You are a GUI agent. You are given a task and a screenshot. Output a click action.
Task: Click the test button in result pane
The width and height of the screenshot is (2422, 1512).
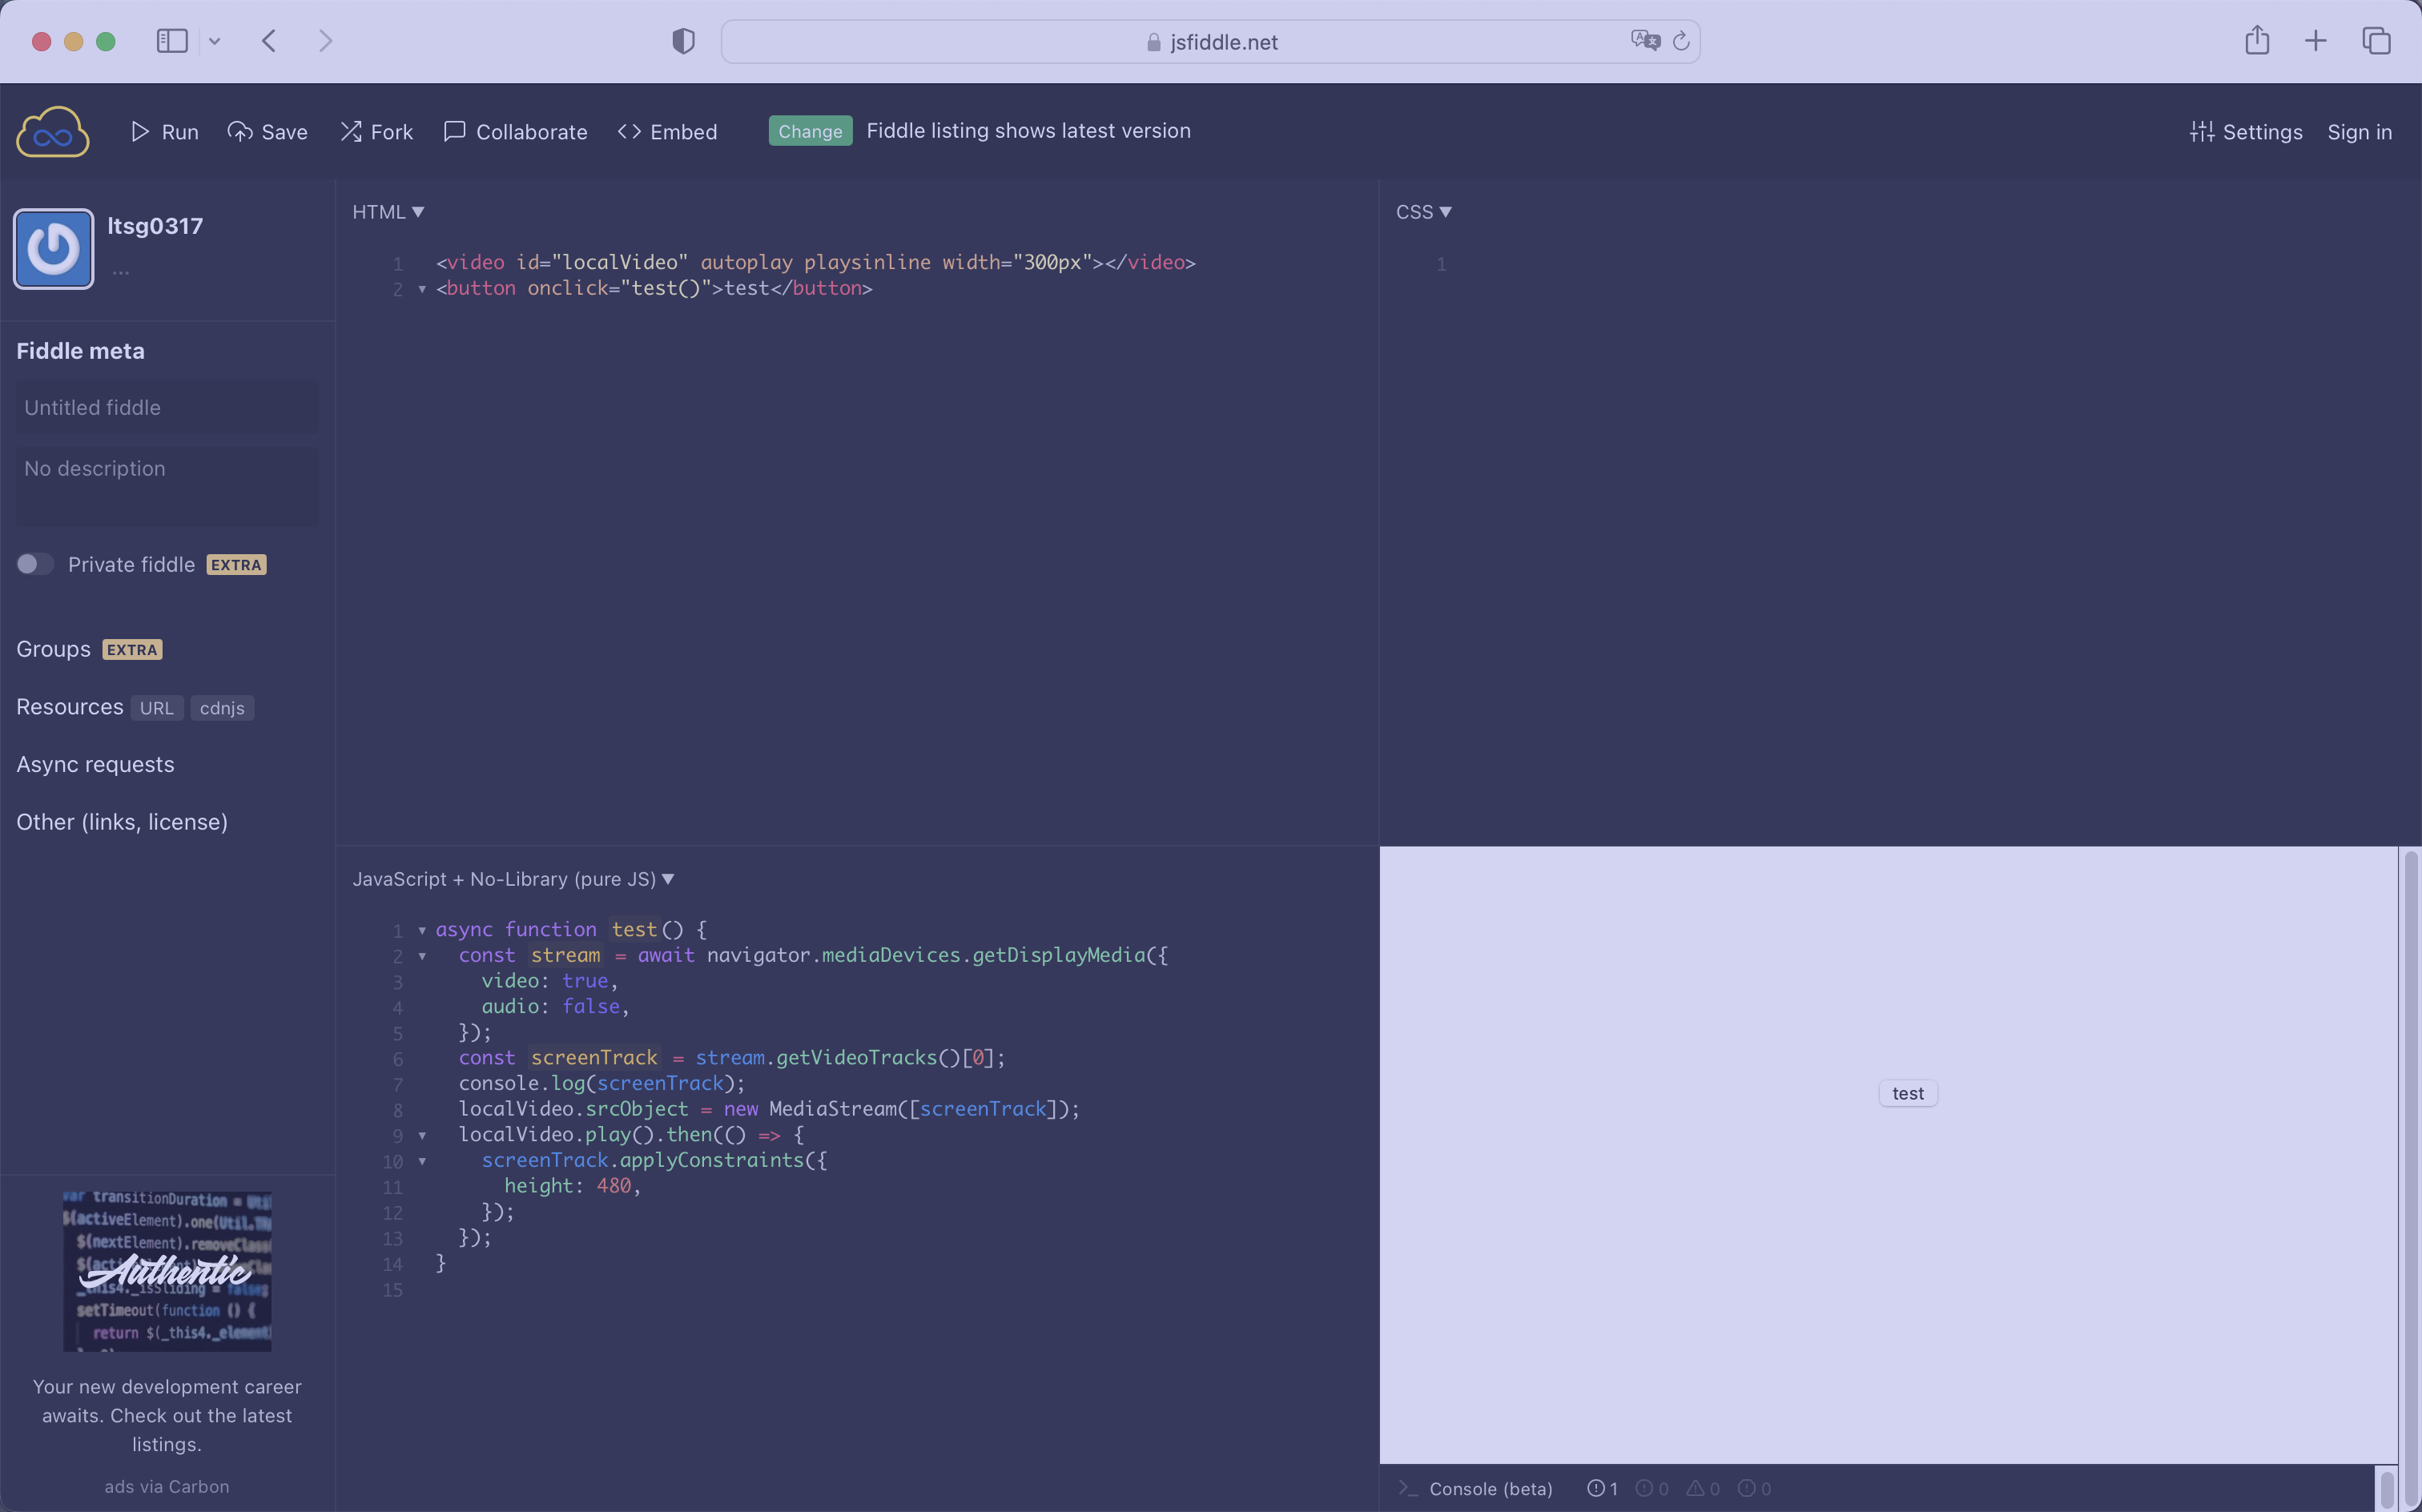(x=1907, y=1094)
